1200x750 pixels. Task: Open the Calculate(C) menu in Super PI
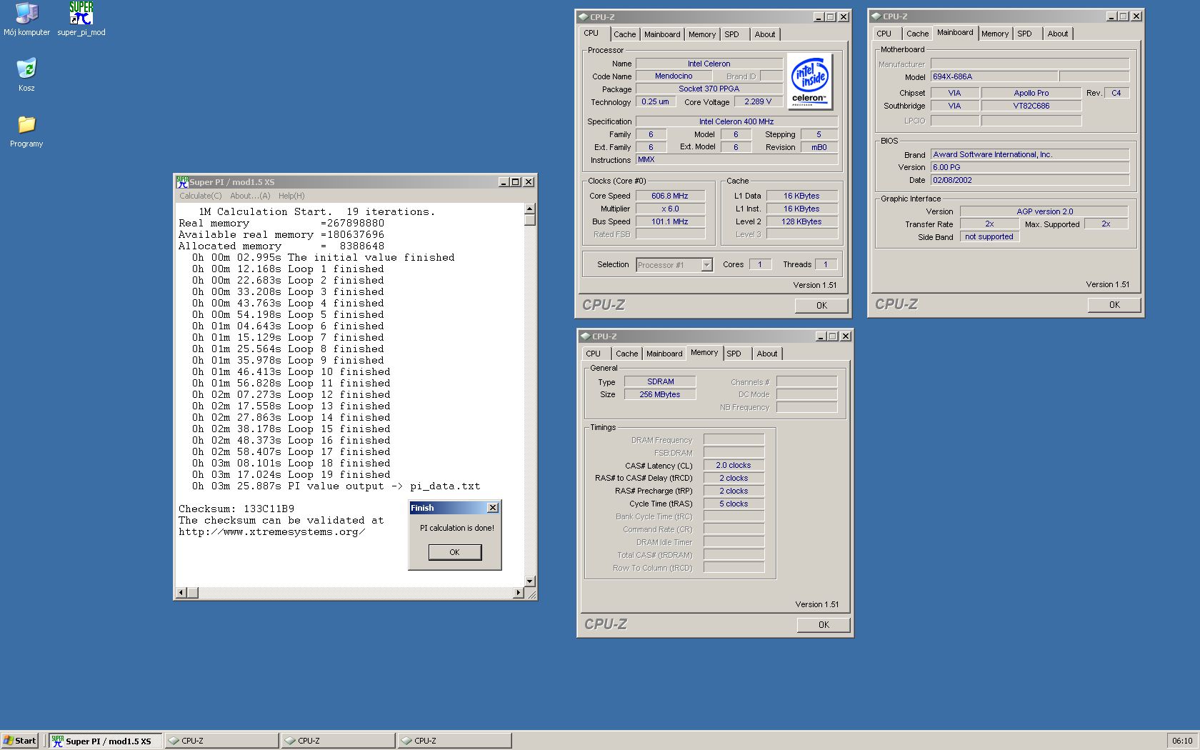[x=200, y=196]
